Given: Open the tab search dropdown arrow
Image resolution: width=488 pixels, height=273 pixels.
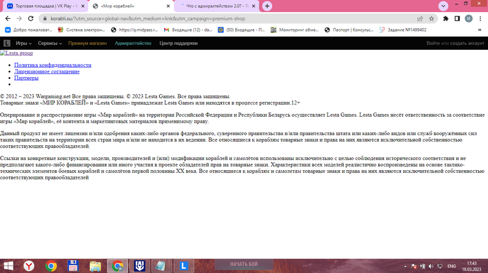Looking at the screenshot, I should pos(443,6).
